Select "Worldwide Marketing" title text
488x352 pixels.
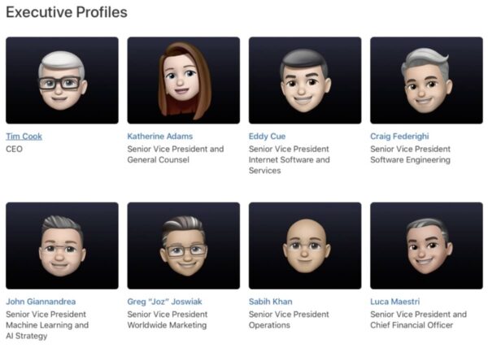pos(167,325)
